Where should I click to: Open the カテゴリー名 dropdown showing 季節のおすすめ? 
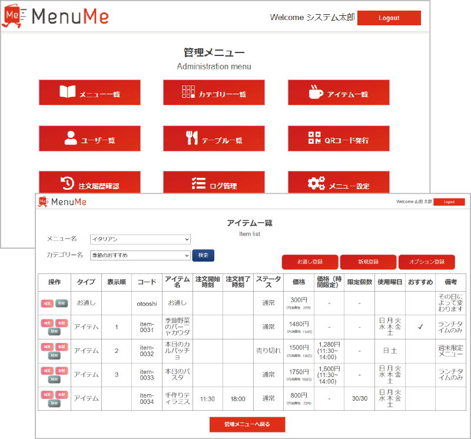coord(140,255)
